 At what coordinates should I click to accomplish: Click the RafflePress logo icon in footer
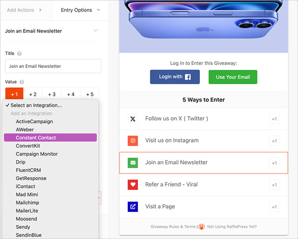tap(201, 226)
